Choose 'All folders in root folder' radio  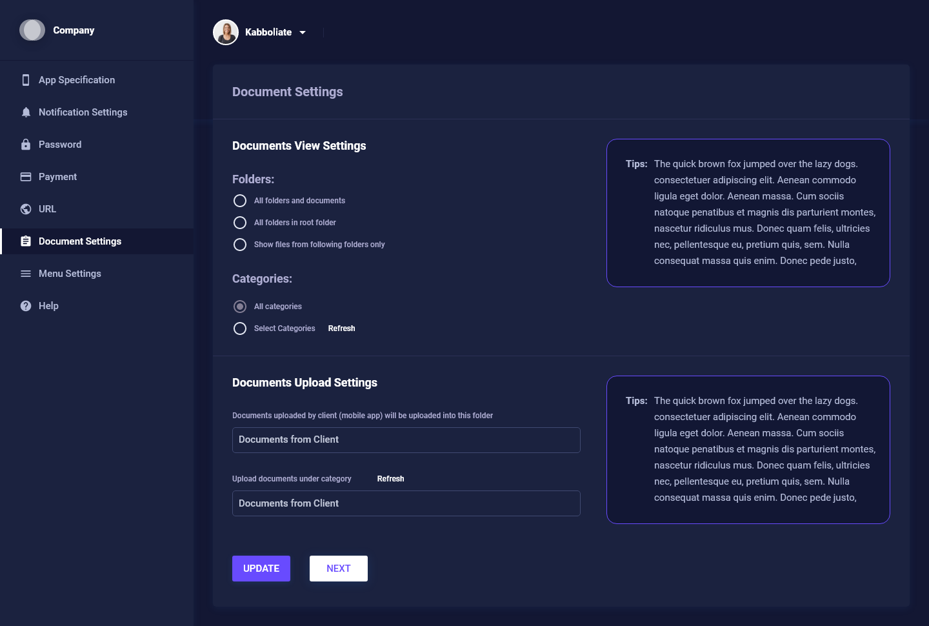click(240, 223)
